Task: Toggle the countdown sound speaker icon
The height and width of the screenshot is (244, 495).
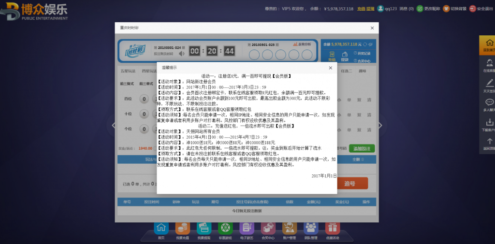Action: (x=181, y=54)
